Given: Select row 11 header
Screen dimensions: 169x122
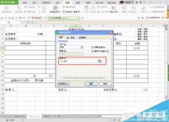Looking at the screenshot, I should pos(2,76).
